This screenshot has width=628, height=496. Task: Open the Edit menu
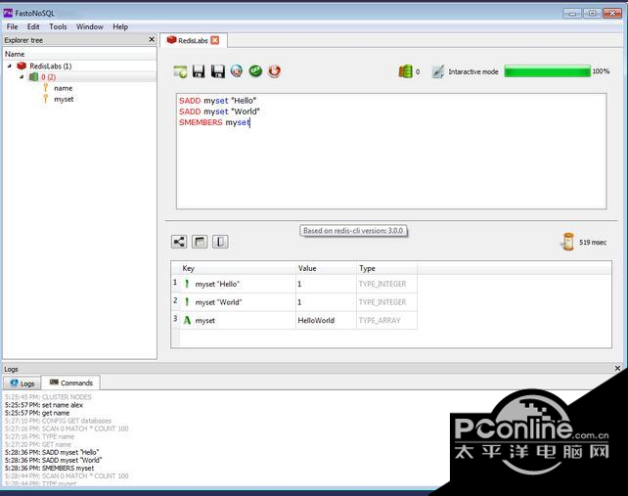coord(33,26)
